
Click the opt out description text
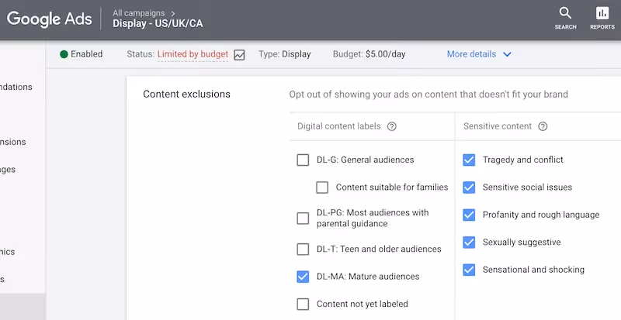point(428,95)
